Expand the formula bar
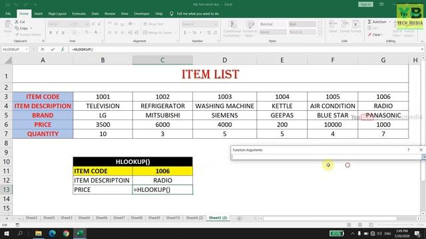Viewport: 426px width, 239px height. [x=422, y=49]
